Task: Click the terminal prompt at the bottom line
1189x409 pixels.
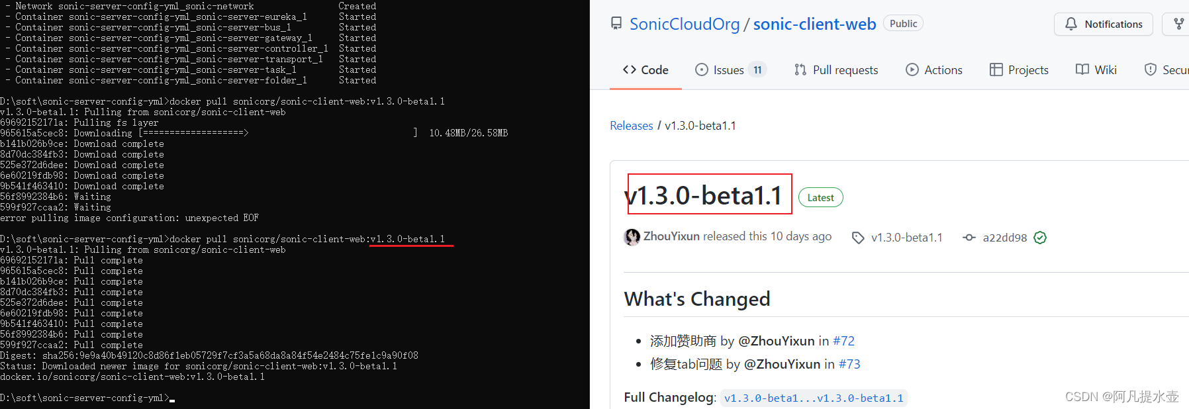Action: (x=87, y=398)
